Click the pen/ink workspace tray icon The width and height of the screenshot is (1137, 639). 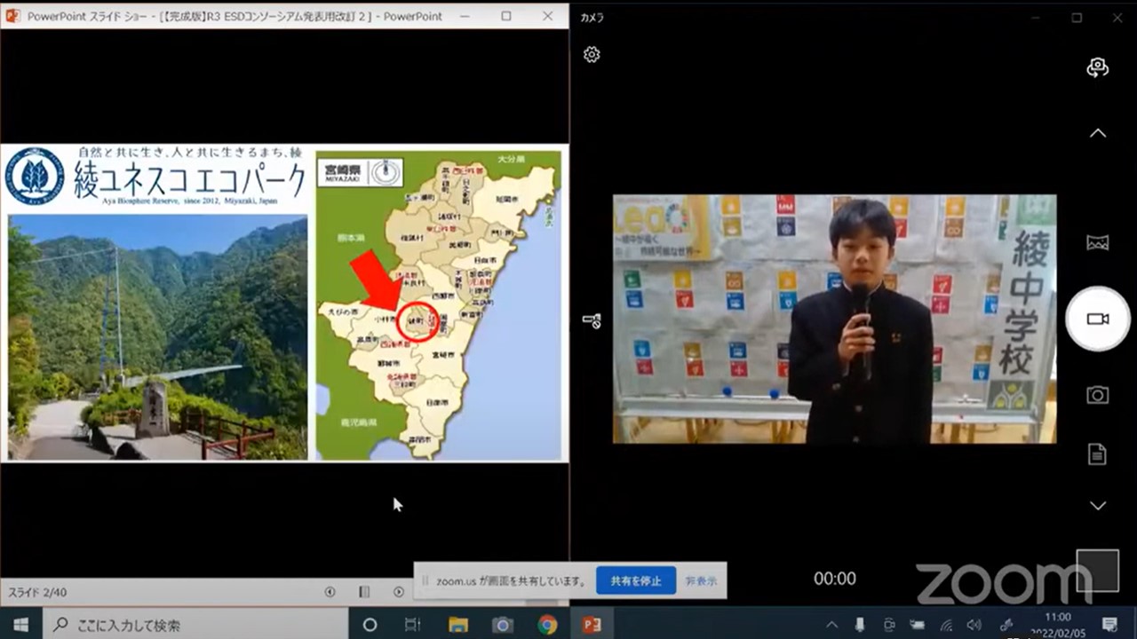click(1006, 625)
